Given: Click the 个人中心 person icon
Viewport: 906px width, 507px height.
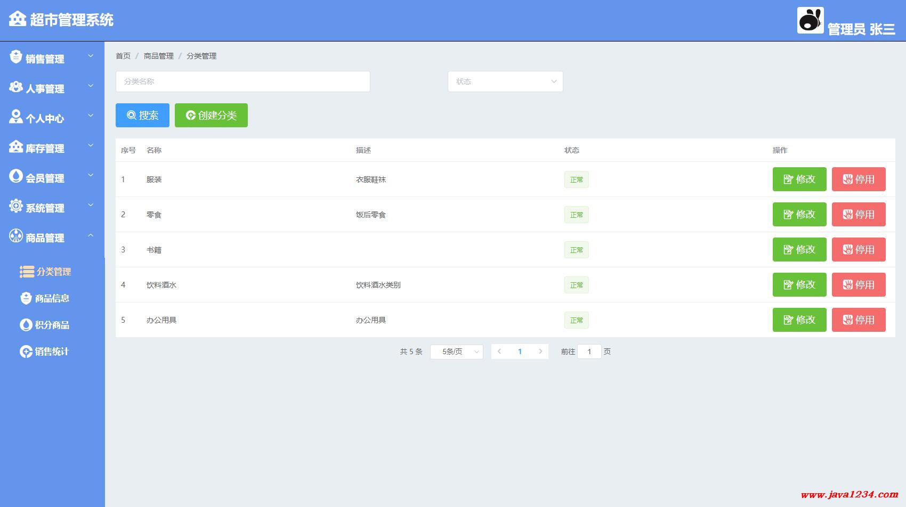Looking at the screenshot, I should coord(16,117).
